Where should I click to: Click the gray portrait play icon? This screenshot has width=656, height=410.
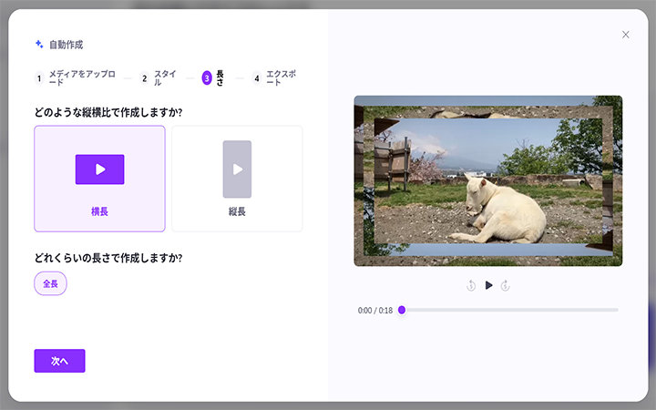coord(237,169)
